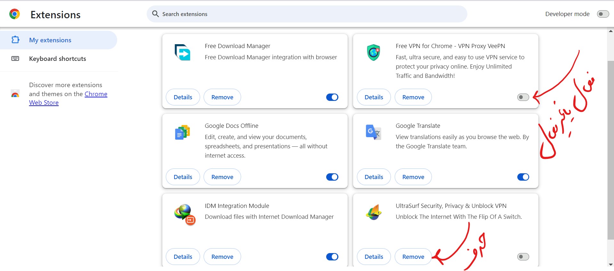Click 'Unblock The Internet With The Flip' description
This screenshot has height=271, width=614.
click(459, 217)
